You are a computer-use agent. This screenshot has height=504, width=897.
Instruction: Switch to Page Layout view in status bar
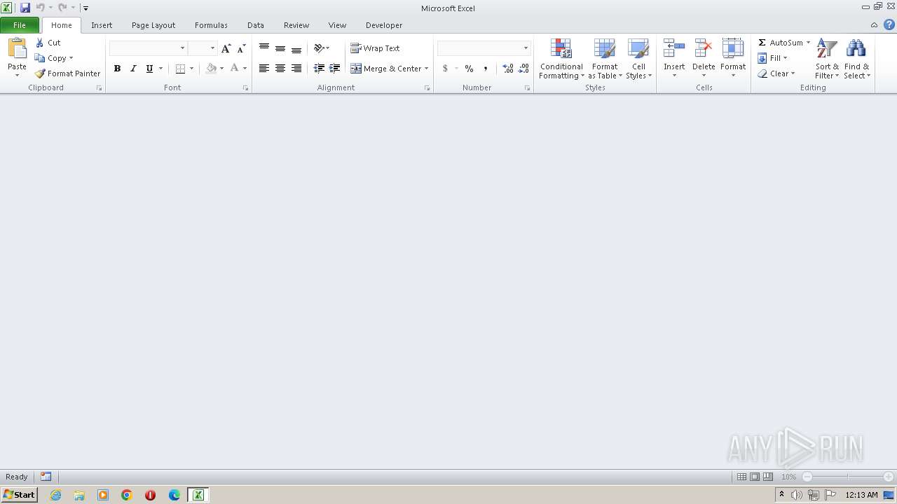pos(755,477)
